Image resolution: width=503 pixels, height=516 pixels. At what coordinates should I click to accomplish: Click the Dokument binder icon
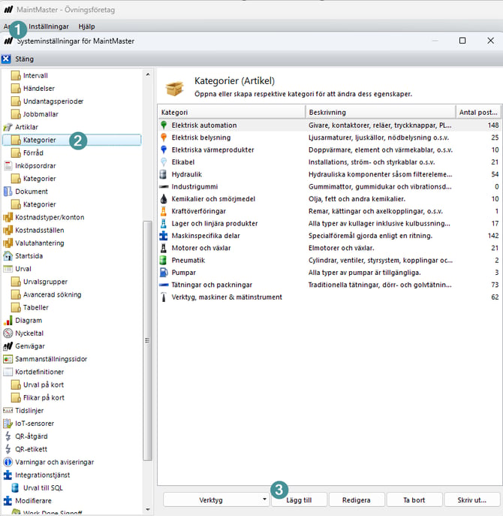[8, 192]
